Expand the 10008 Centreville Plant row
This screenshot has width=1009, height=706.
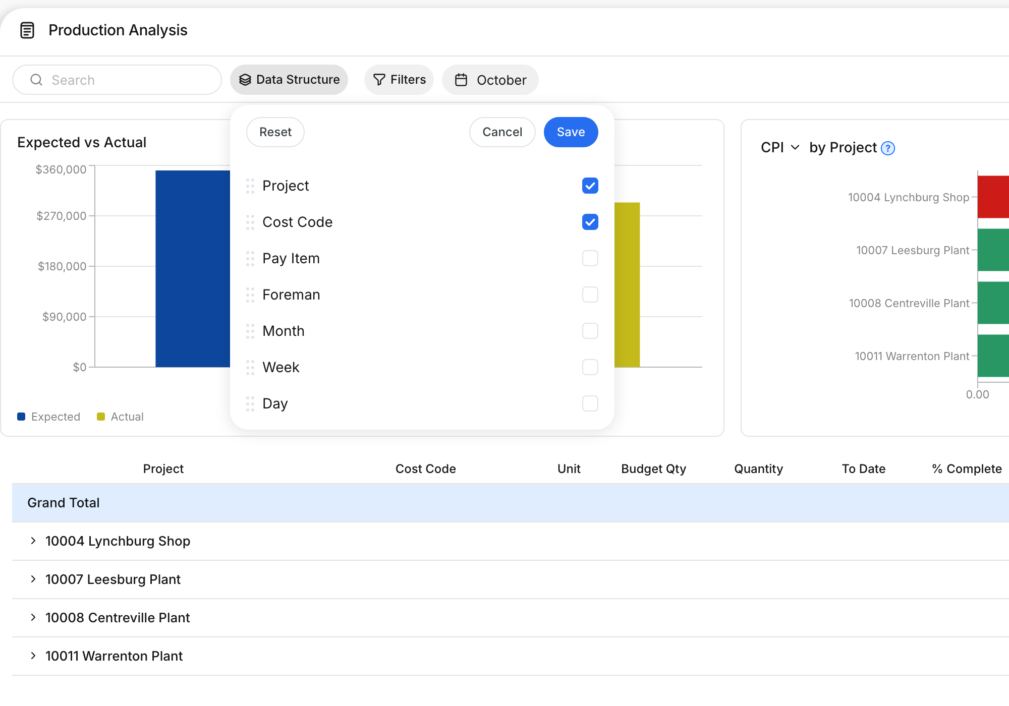[33, 617]
